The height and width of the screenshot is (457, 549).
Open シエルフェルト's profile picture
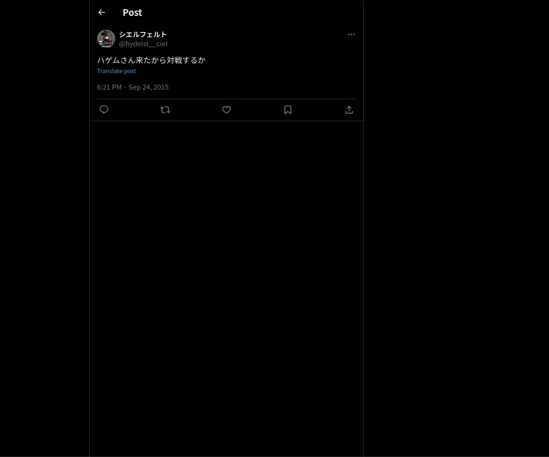point(106,39)
